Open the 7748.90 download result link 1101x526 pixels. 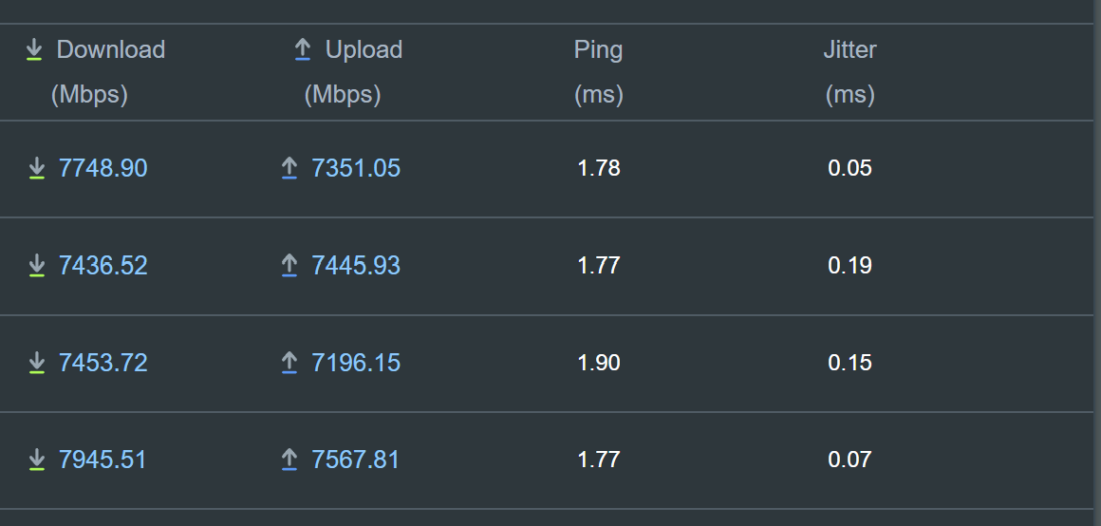[x=103, y=169]
